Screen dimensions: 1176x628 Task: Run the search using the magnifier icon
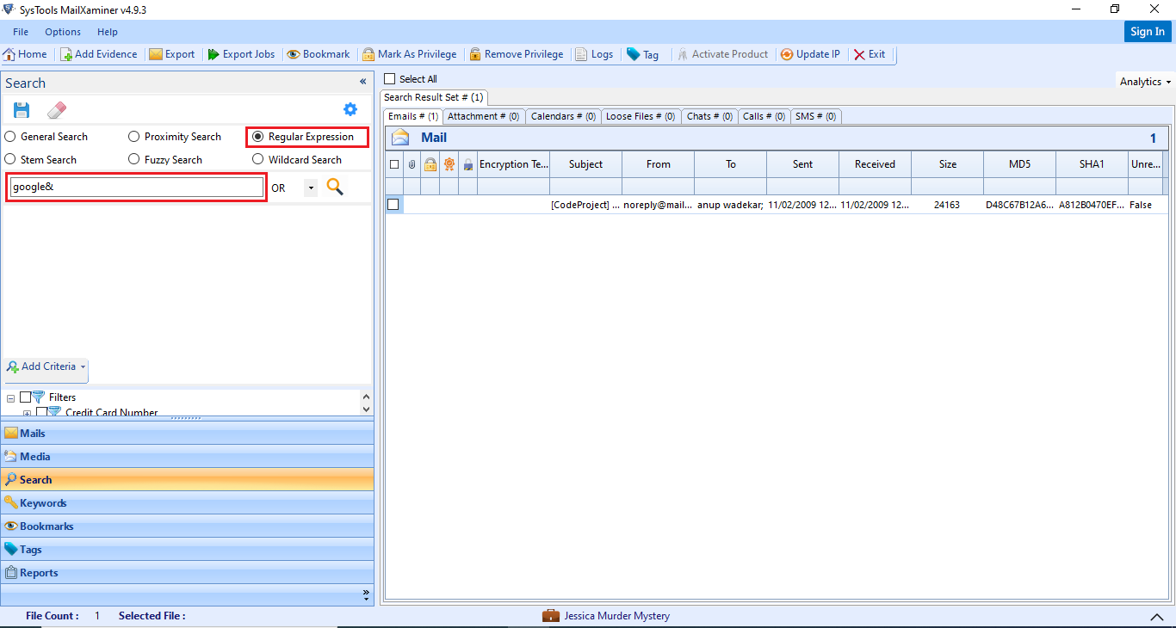[x=334, y=186]
